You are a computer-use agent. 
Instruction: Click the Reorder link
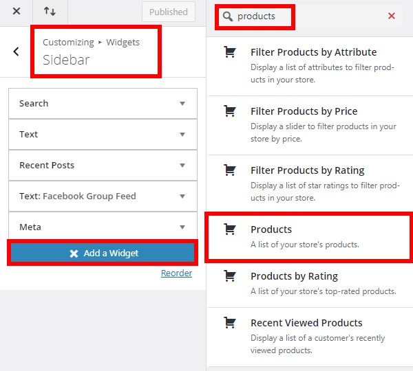(176, 273)
